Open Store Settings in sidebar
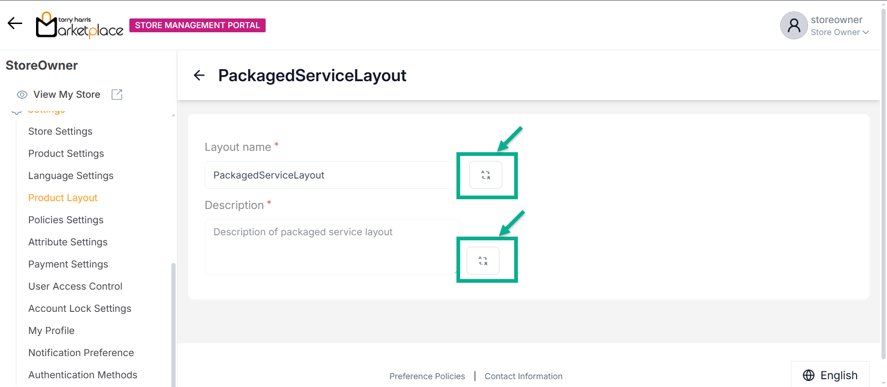 pos(60,131)
